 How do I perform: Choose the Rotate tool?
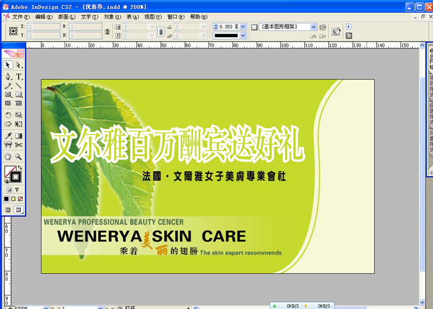point(8,115)
